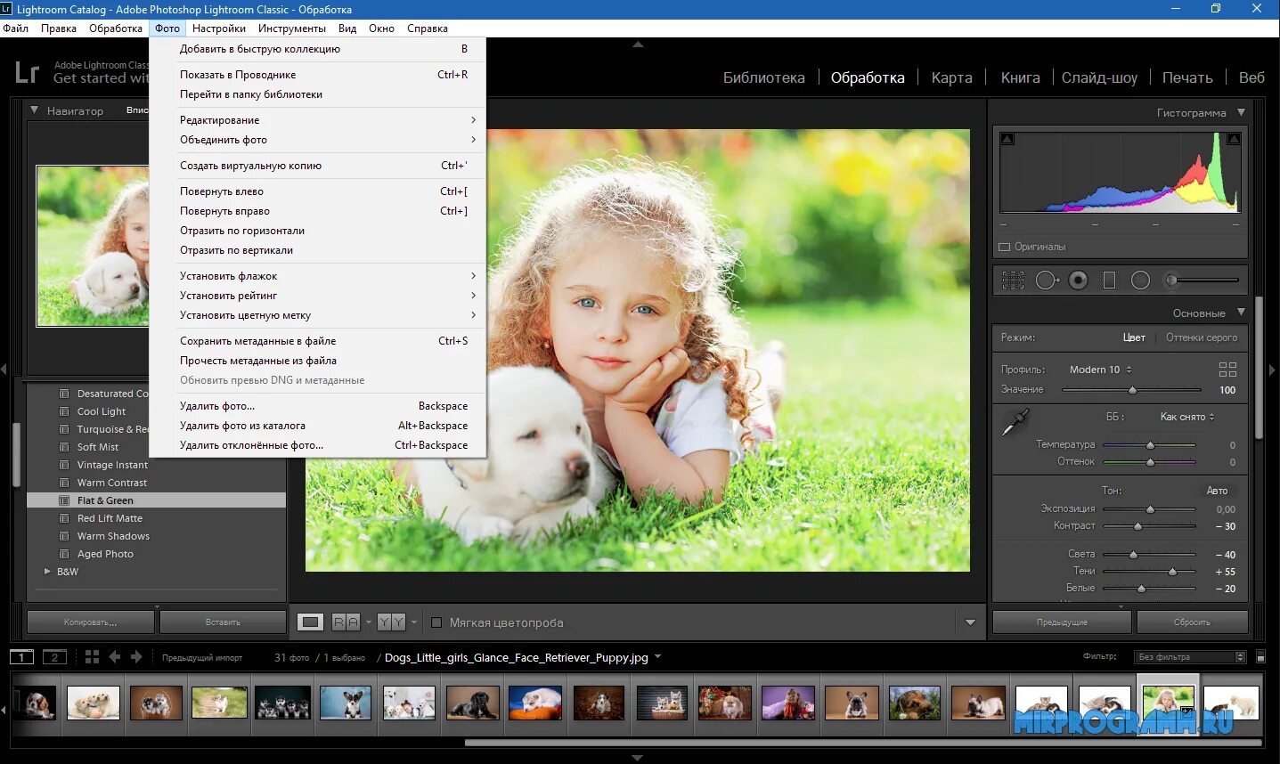1280x764 pixels.
Task: Open the Файл menu
Action: coord(16,28)
